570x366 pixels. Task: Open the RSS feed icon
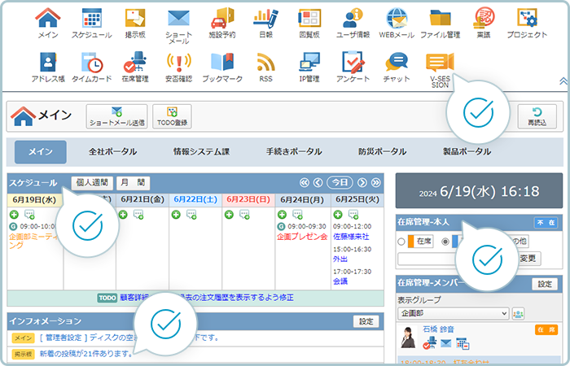[265, 67]
